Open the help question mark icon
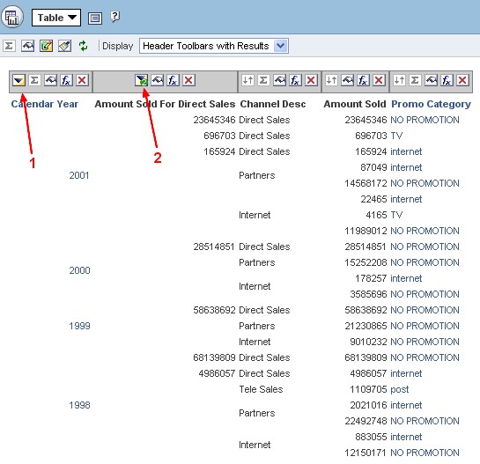 point(114,17)
